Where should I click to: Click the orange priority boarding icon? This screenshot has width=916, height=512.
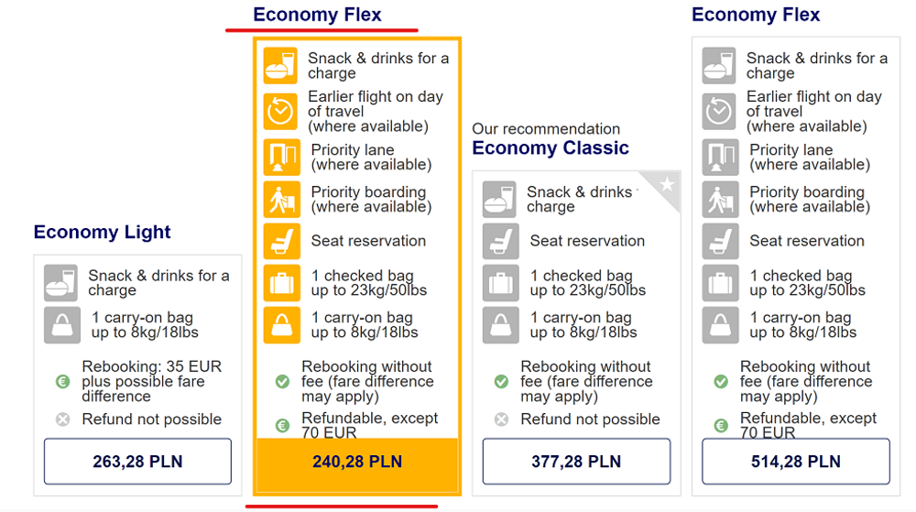click(x=281, y=199)
